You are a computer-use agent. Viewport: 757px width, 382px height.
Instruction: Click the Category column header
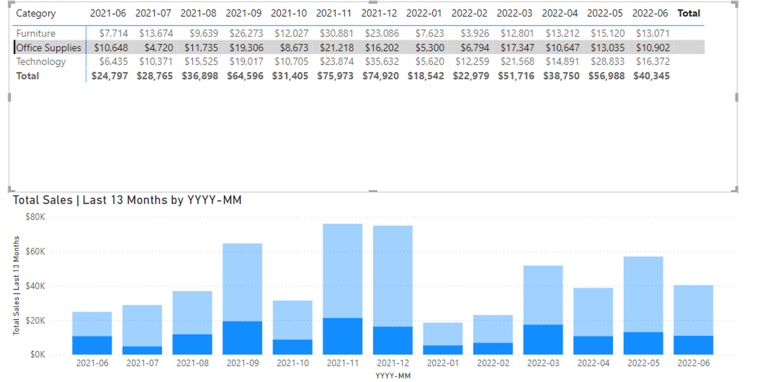click(x=35, y=13)
